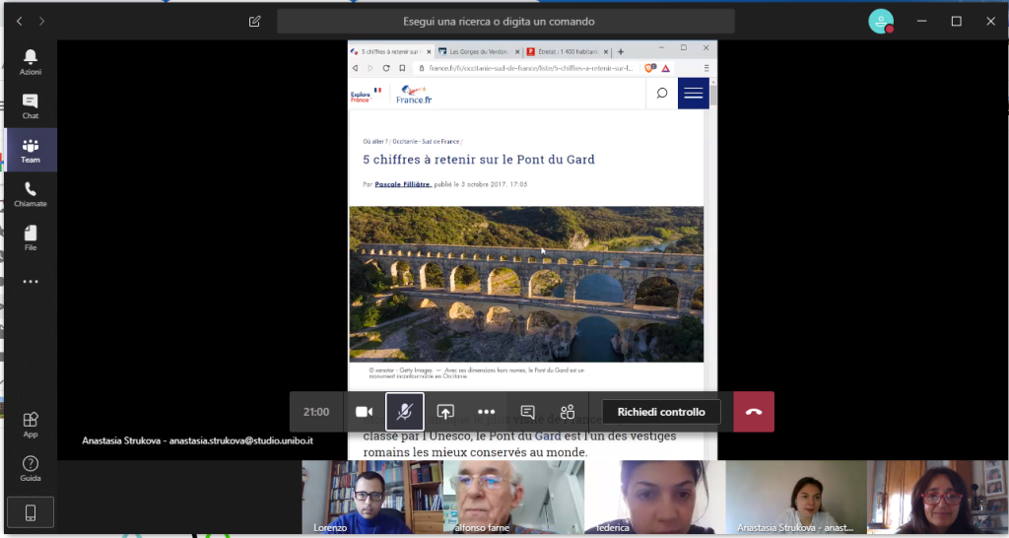Click the France.fr logo
This screenshot has height=538, width=1009.
pos(414,94)
